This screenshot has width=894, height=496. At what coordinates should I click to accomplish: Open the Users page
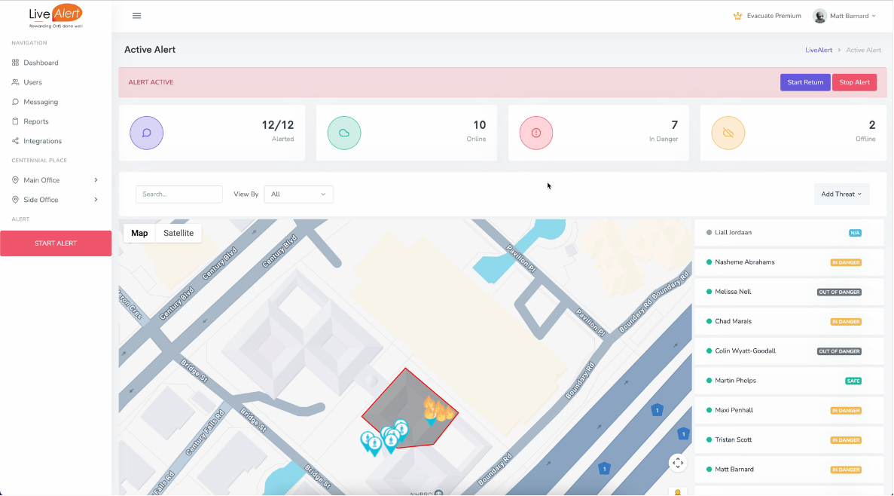point(32,82)
